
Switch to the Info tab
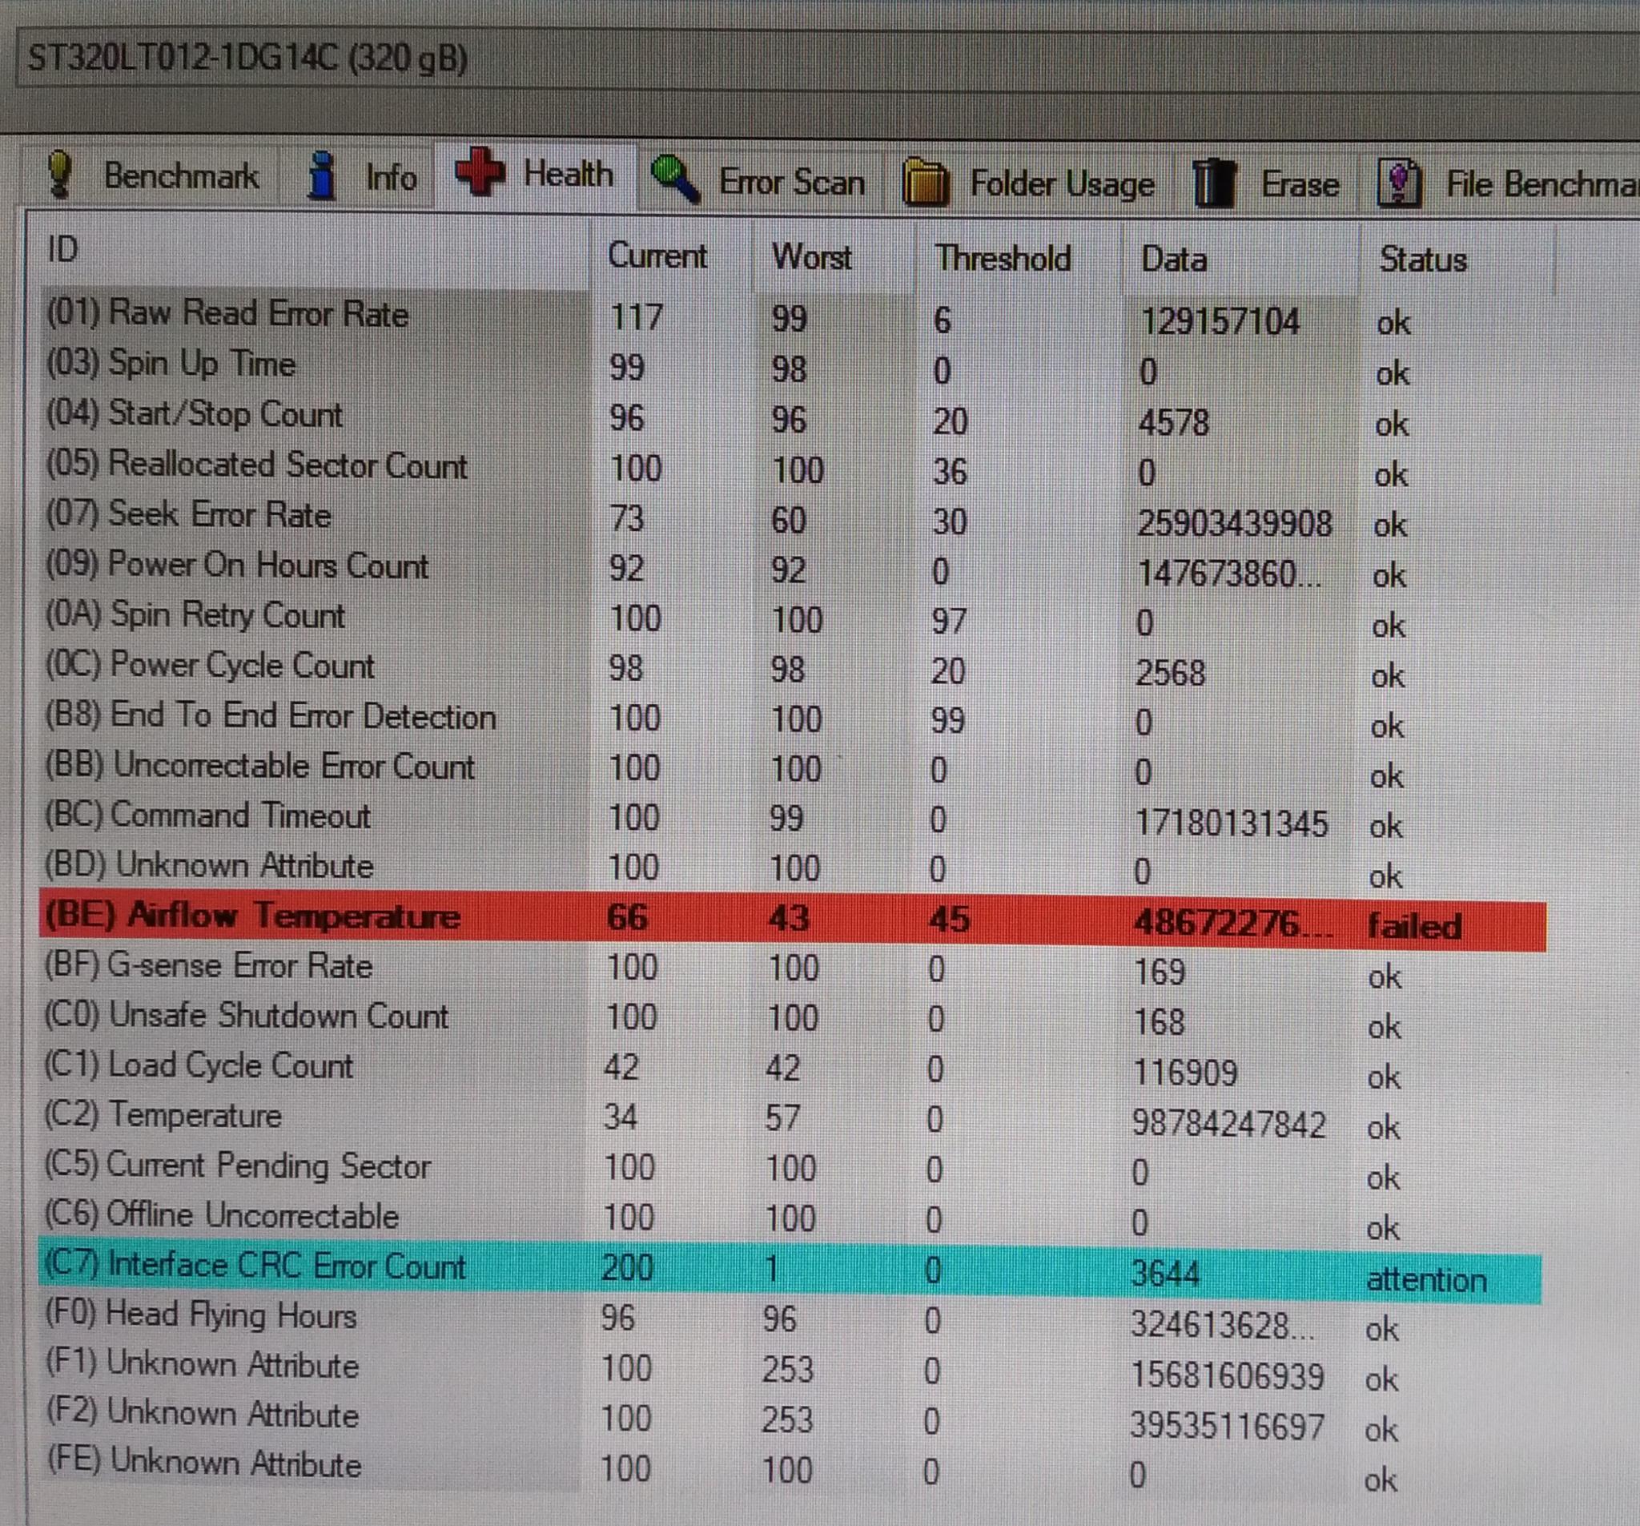pyautogui.click(x=361, y=175)
